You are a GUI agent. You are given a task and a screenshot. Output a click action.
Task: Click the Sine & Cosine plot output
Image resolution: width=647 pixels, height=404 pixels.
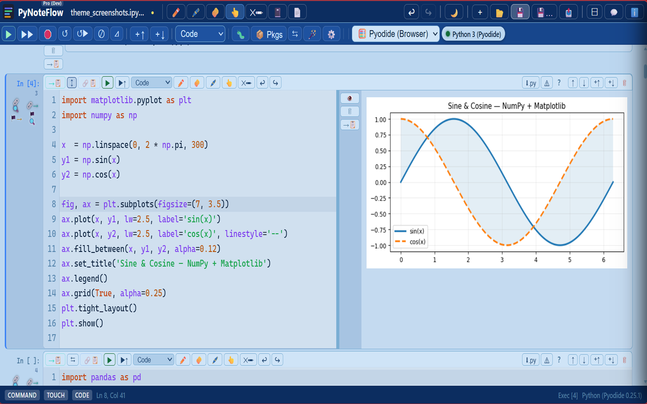pos(497,183)
